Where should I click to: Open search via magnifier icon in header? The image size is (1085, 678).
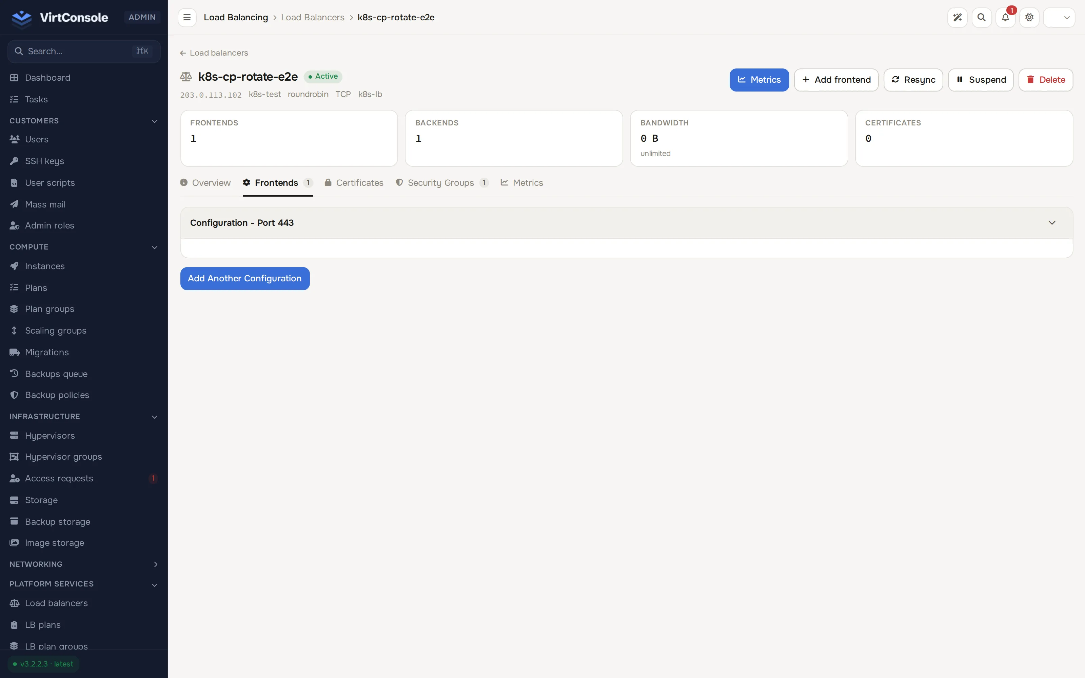[982, 18]
